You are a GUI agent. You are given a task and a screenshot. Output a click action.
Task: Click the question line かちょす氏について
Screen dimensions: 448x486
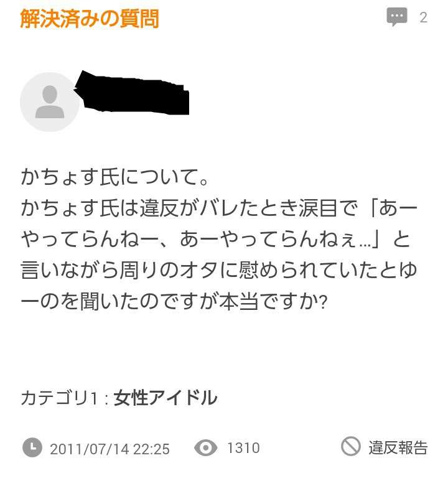click(x=114, y=177)
